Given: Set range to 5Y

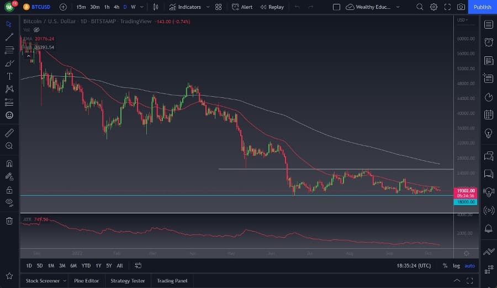Looking at the screenshot, I should tap(109, 266).
